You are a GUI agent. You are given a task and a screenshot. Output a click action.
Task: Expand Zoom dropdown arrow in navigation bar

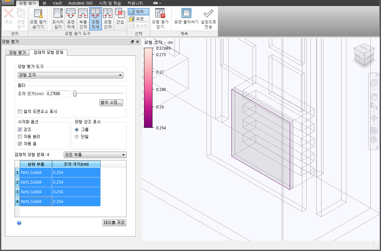point(374,112)
